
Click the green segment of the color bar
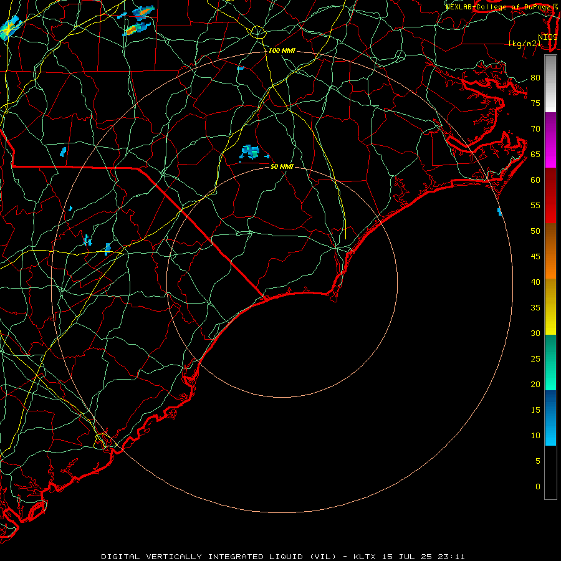[x=550, y=362]
